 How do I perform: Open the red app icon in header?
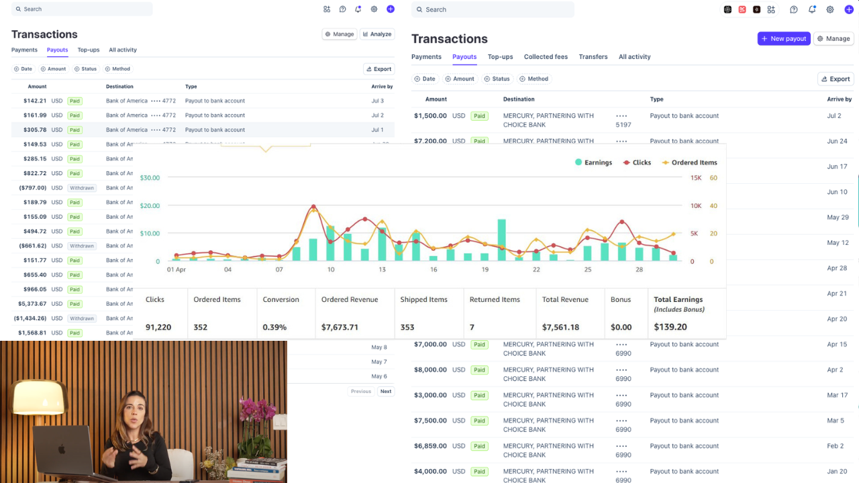point(742,9)
